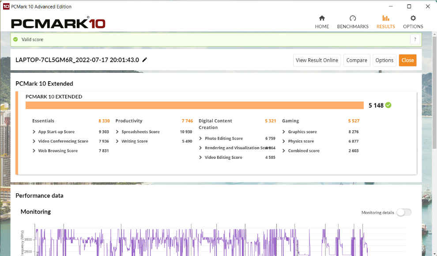
Task: Click the Gaming score 5 527
Action: coord(354,121)
